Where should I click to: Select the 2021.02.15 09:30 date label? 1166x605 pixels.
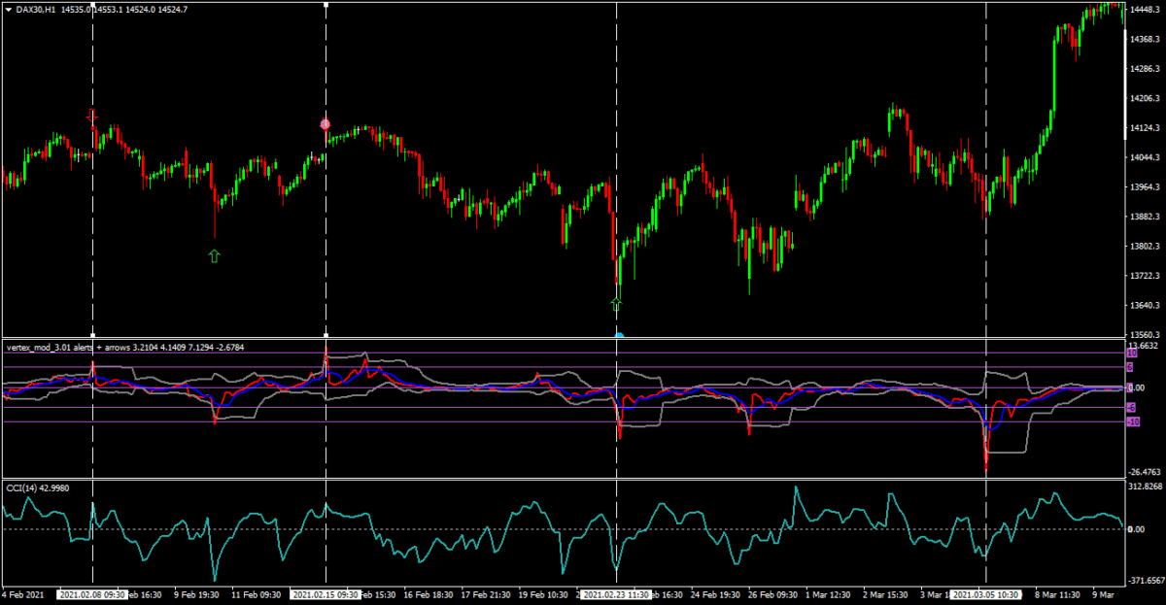[x=326, y=594]
